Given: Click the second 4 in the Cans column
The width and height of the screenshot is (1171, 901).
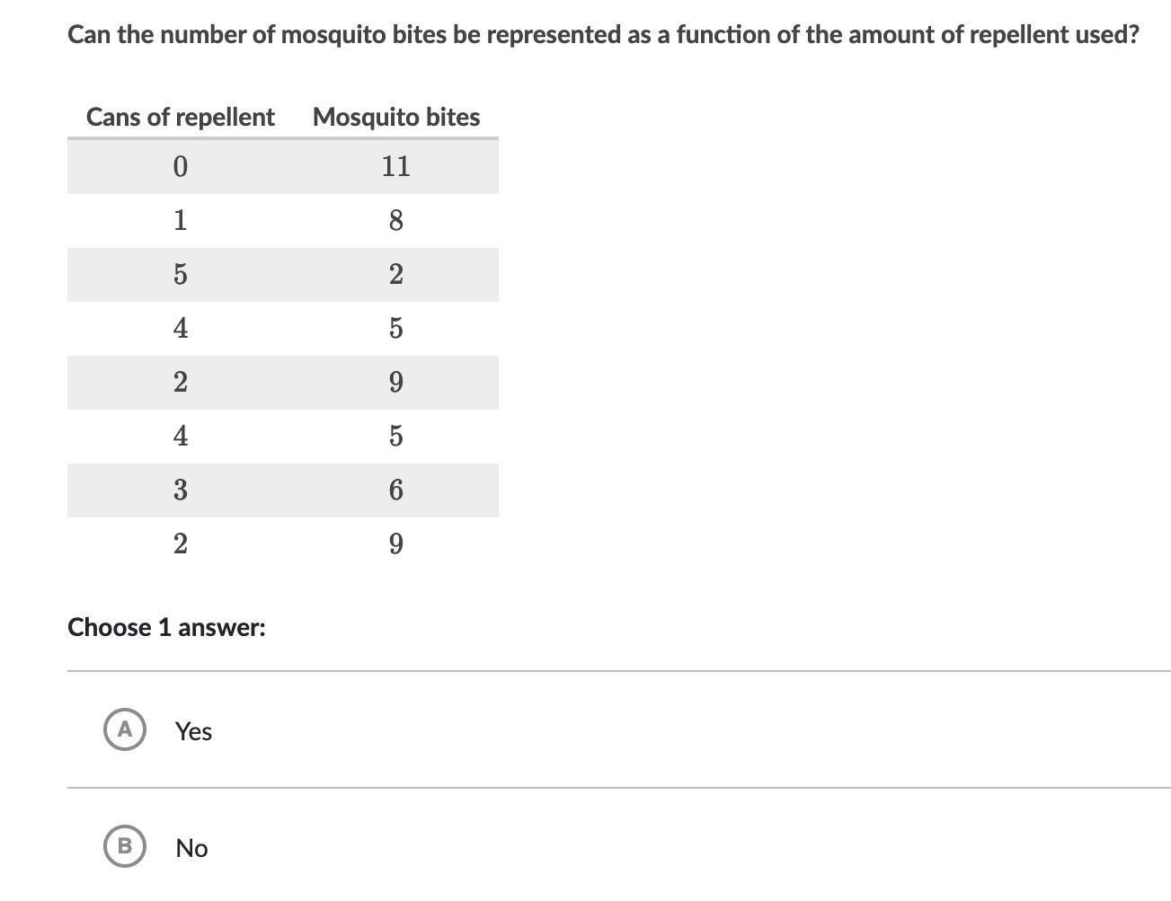Looking at the screenshot, I should 180,436.
